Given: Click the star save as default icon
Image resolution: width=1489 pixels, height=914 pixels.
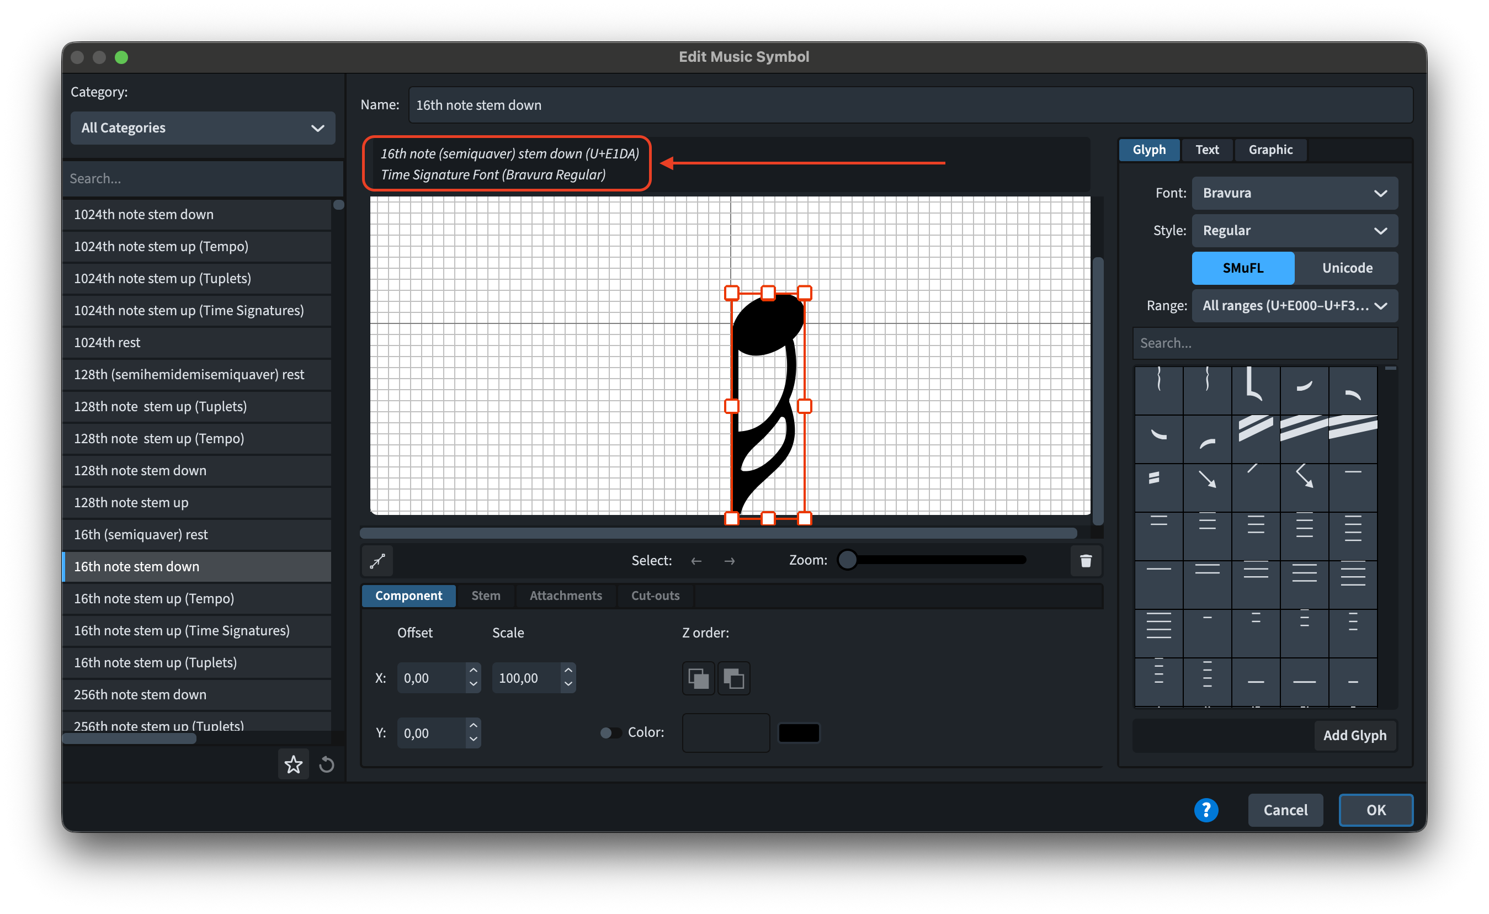Looking at the screenshot, I should coord(293,764).
